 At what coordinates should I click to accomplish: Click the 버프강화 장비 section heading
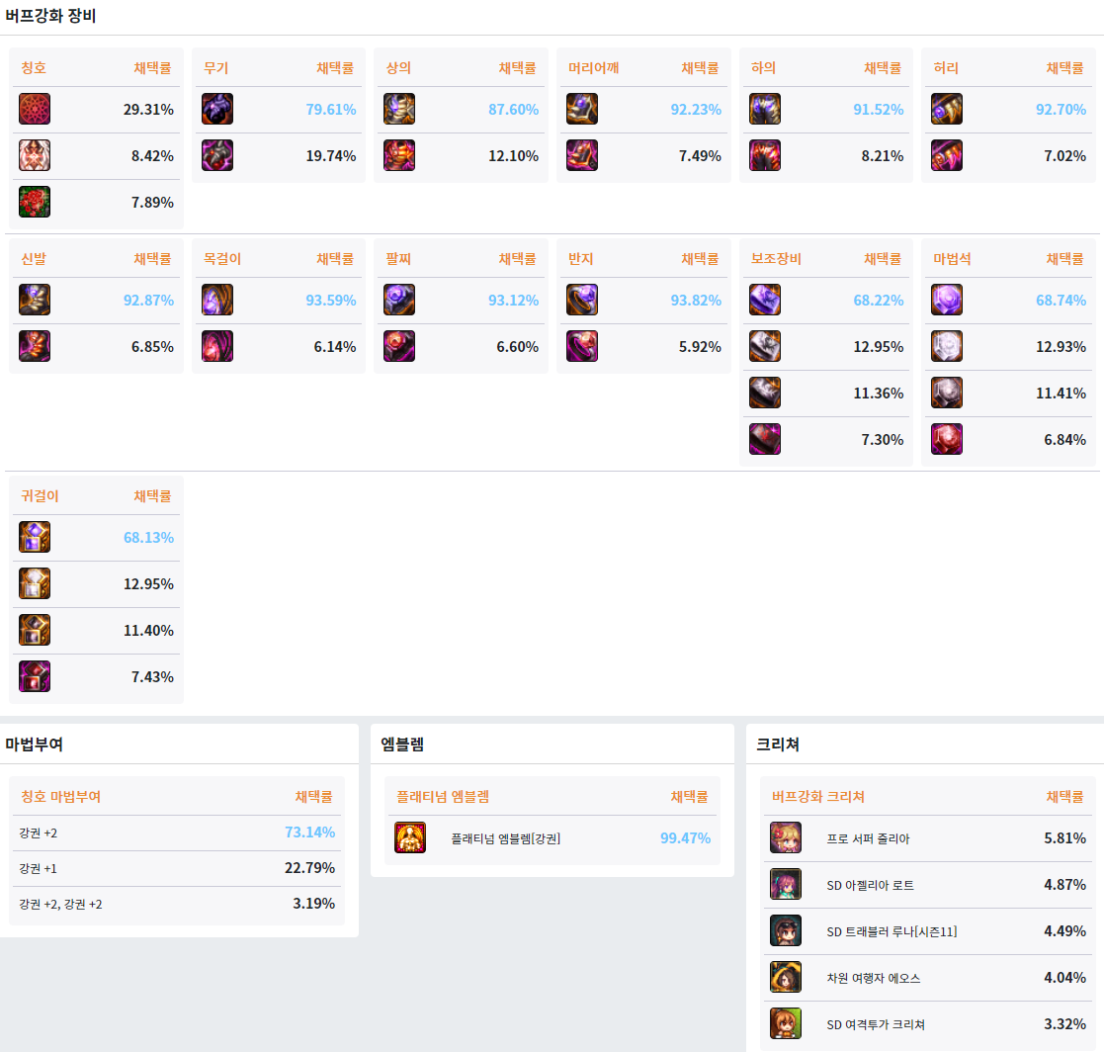point(50,16)
